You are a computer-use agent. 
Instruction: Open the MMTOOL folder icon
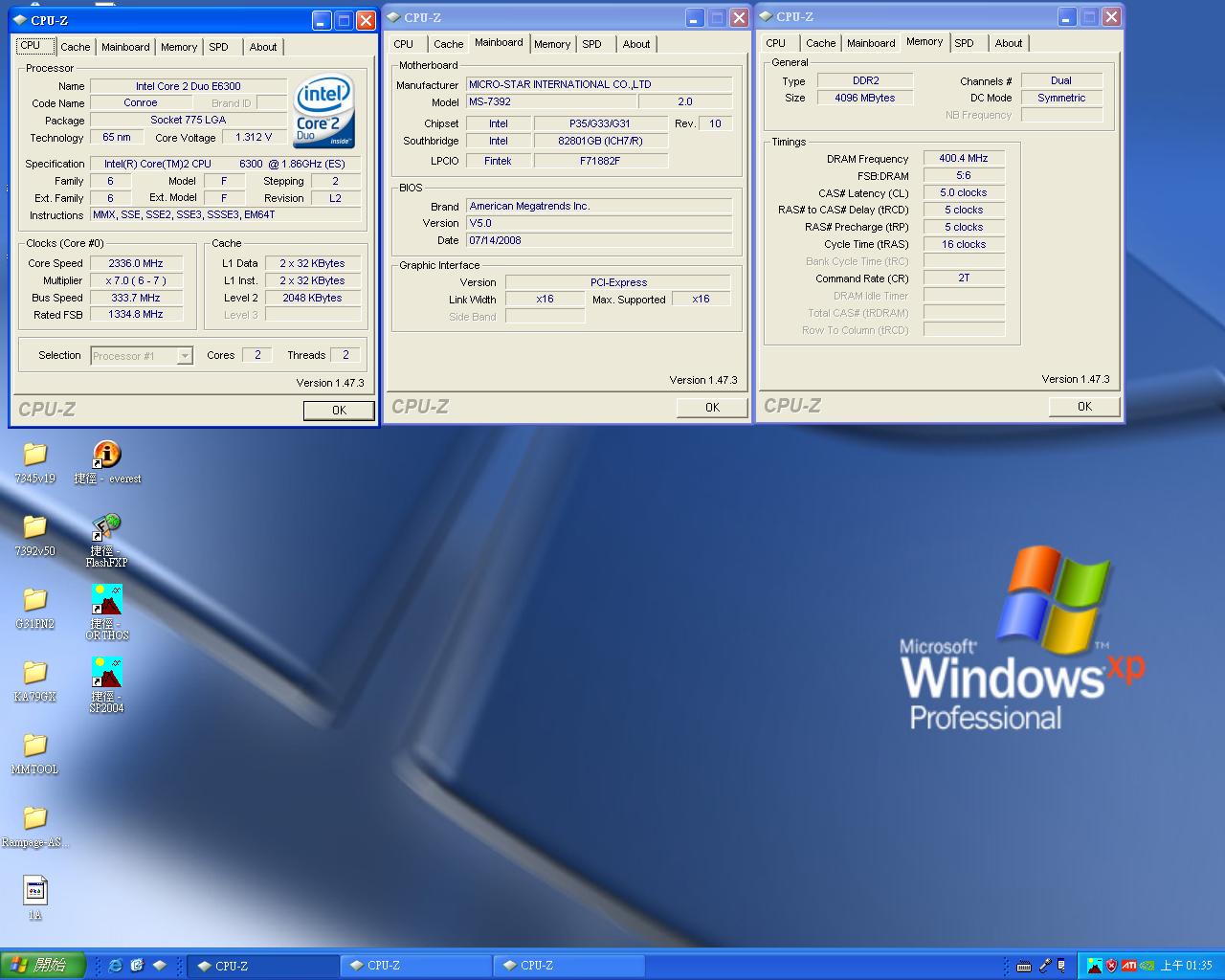(x=34, y=746)
